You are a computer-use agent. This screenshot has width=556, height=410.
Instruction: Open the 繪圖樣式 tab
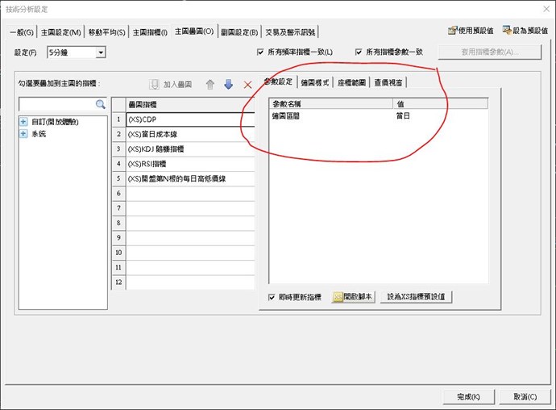click(314, 82)
